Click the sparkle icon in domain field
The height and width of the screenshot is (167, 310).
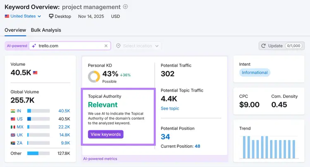[34, 46]
